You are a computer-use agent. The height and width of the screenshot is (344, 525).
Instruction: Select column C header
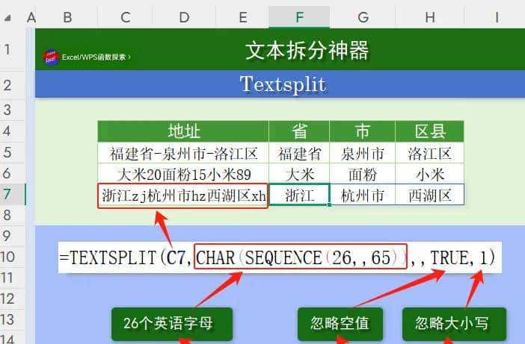point(125,17)
